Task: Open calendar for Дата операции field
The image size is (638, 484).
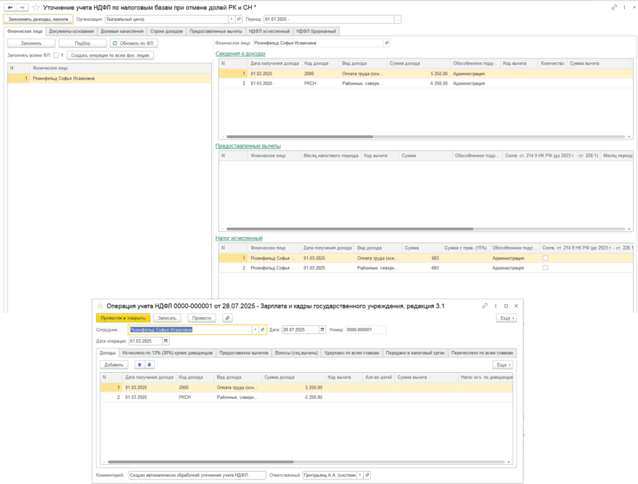Action: [165, 341]
